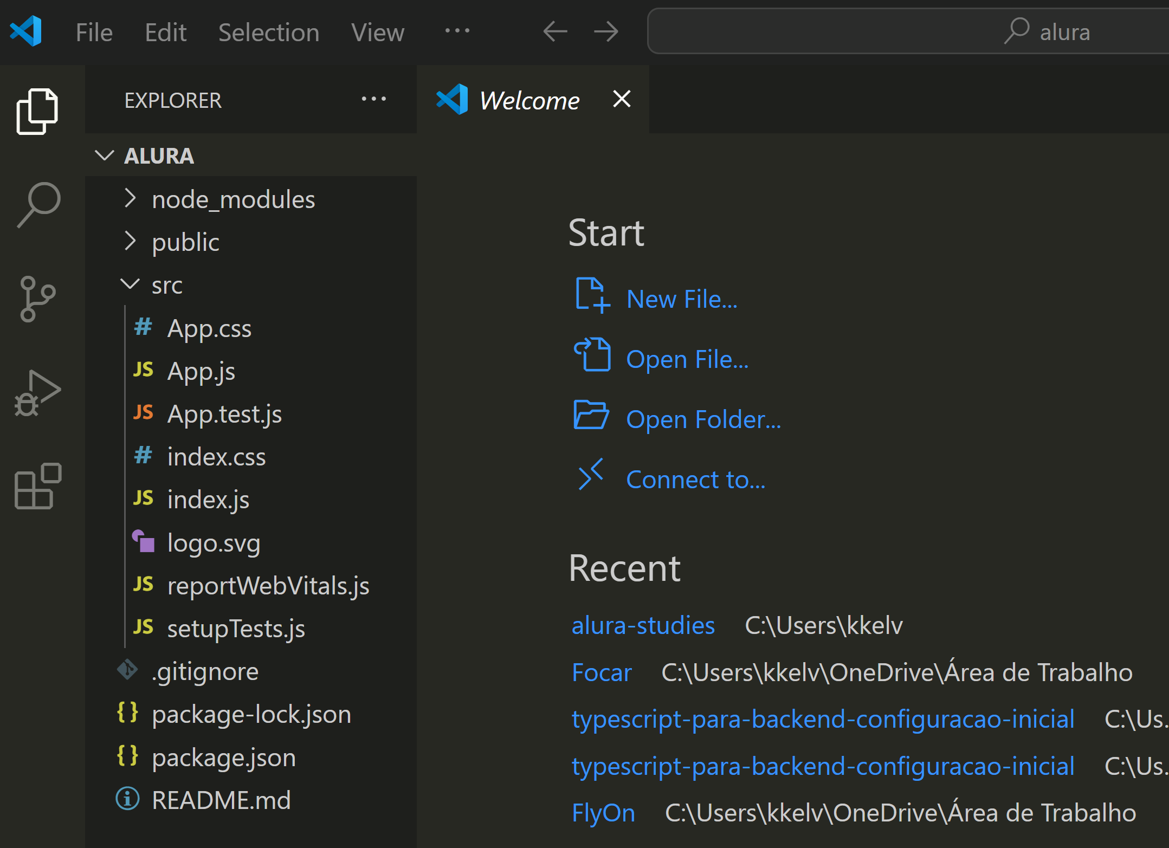This screenshot has height=848, width=1169.
Task: Go back with the left arrow
Action: click(x=555, y=31)
